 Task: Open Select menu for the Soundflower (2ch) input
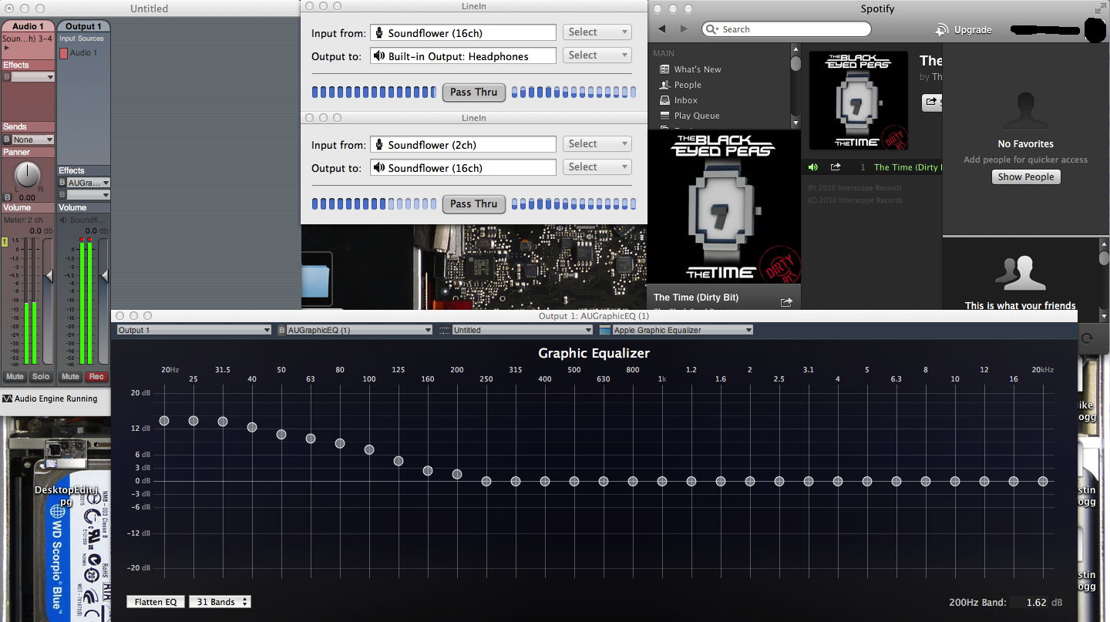point(597,144)
